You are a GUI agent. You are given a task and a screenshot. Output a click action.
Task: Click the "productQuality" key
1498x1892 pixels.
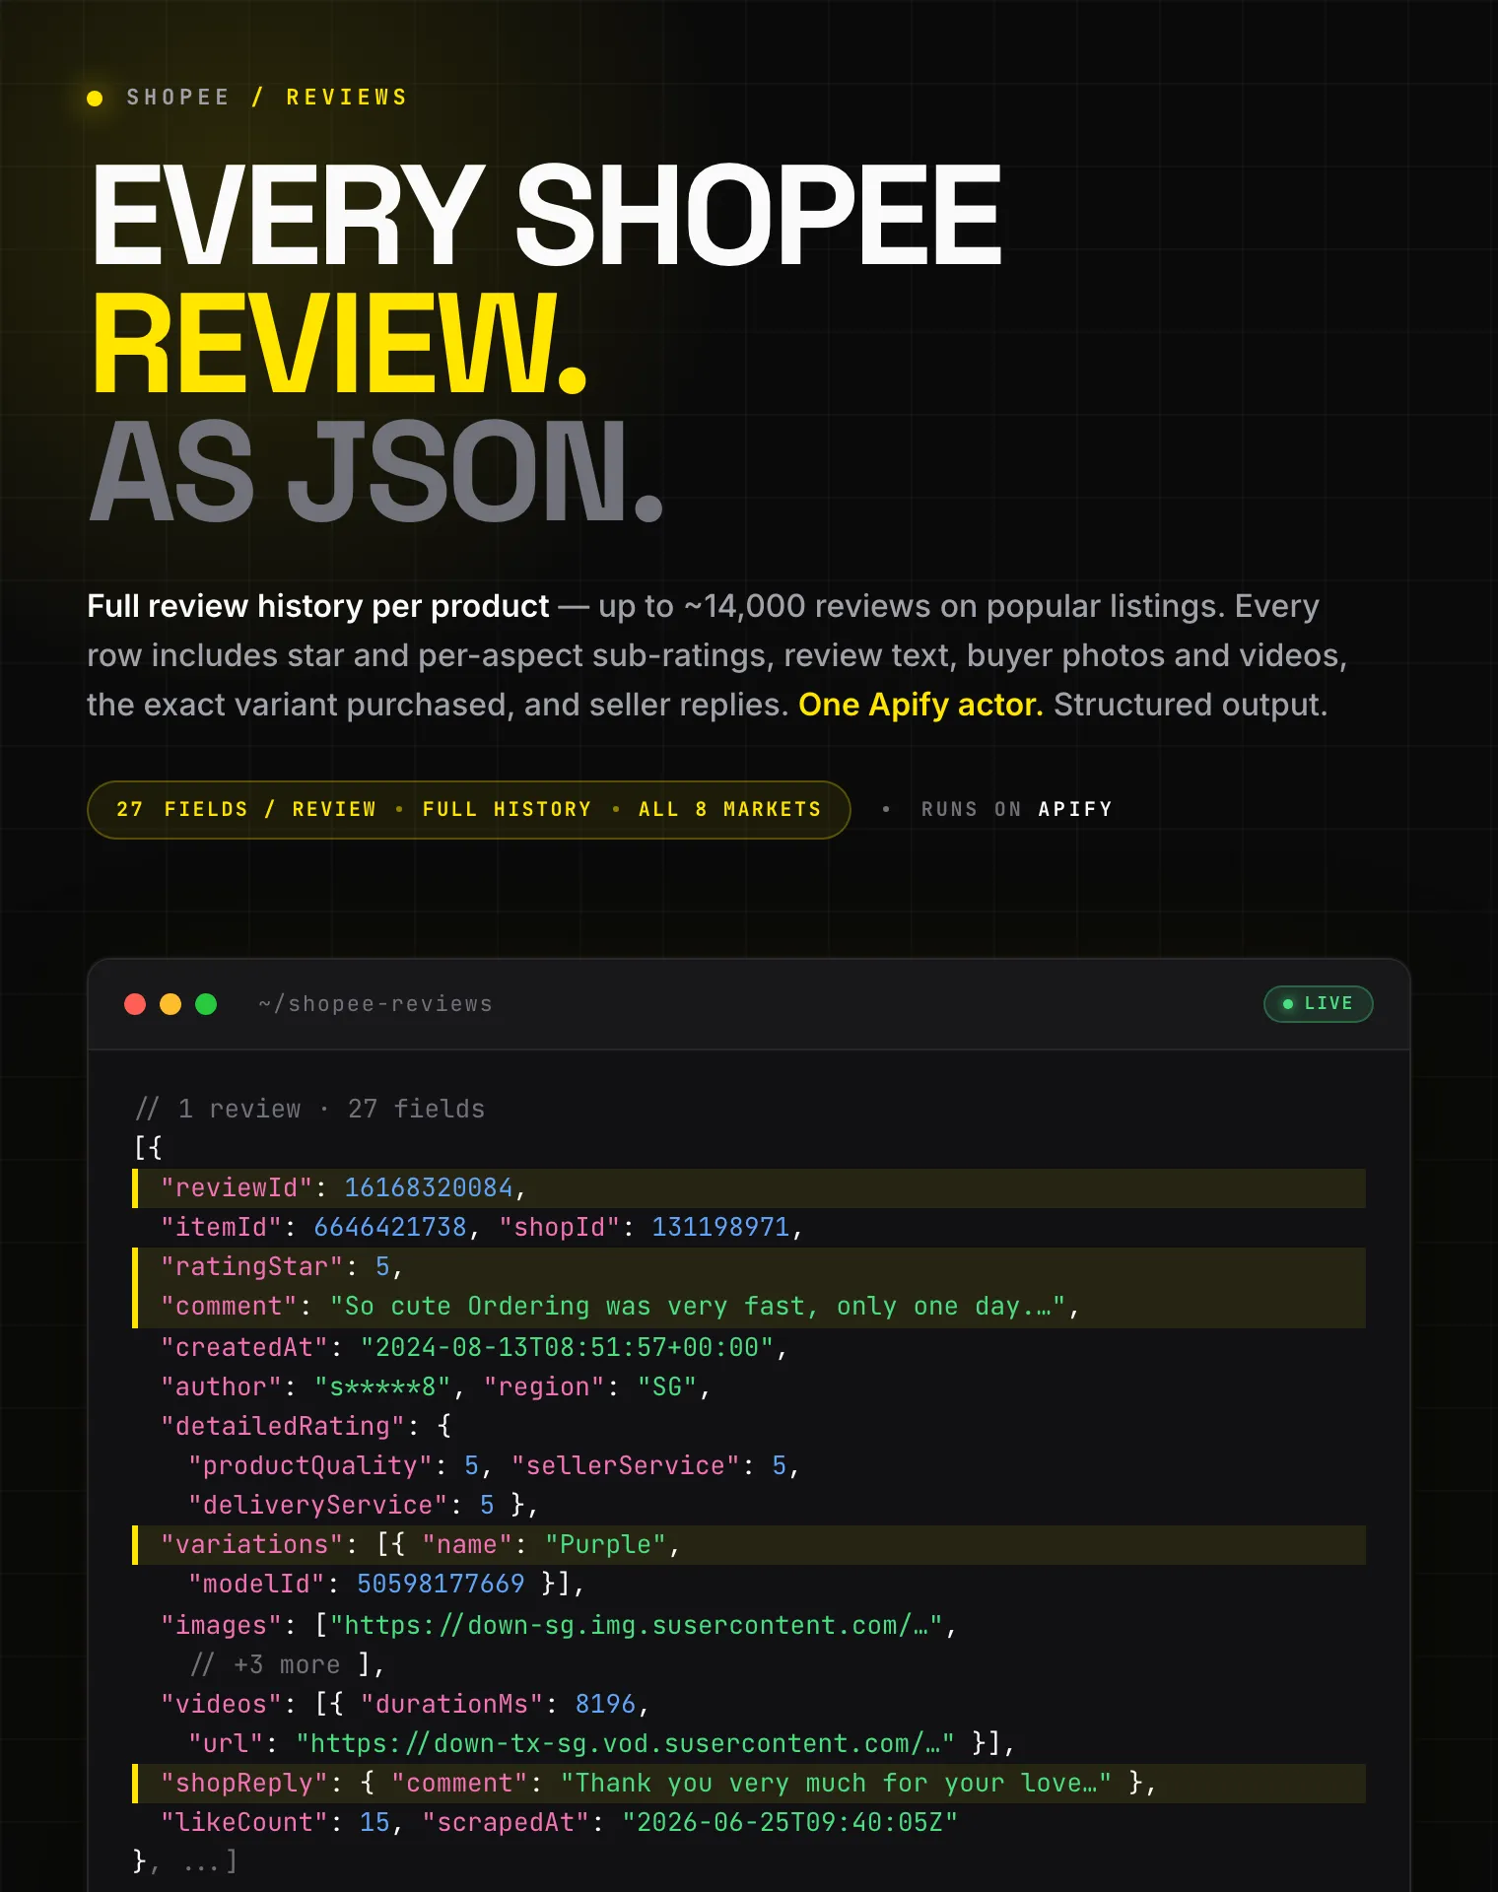click(310, 1465)
